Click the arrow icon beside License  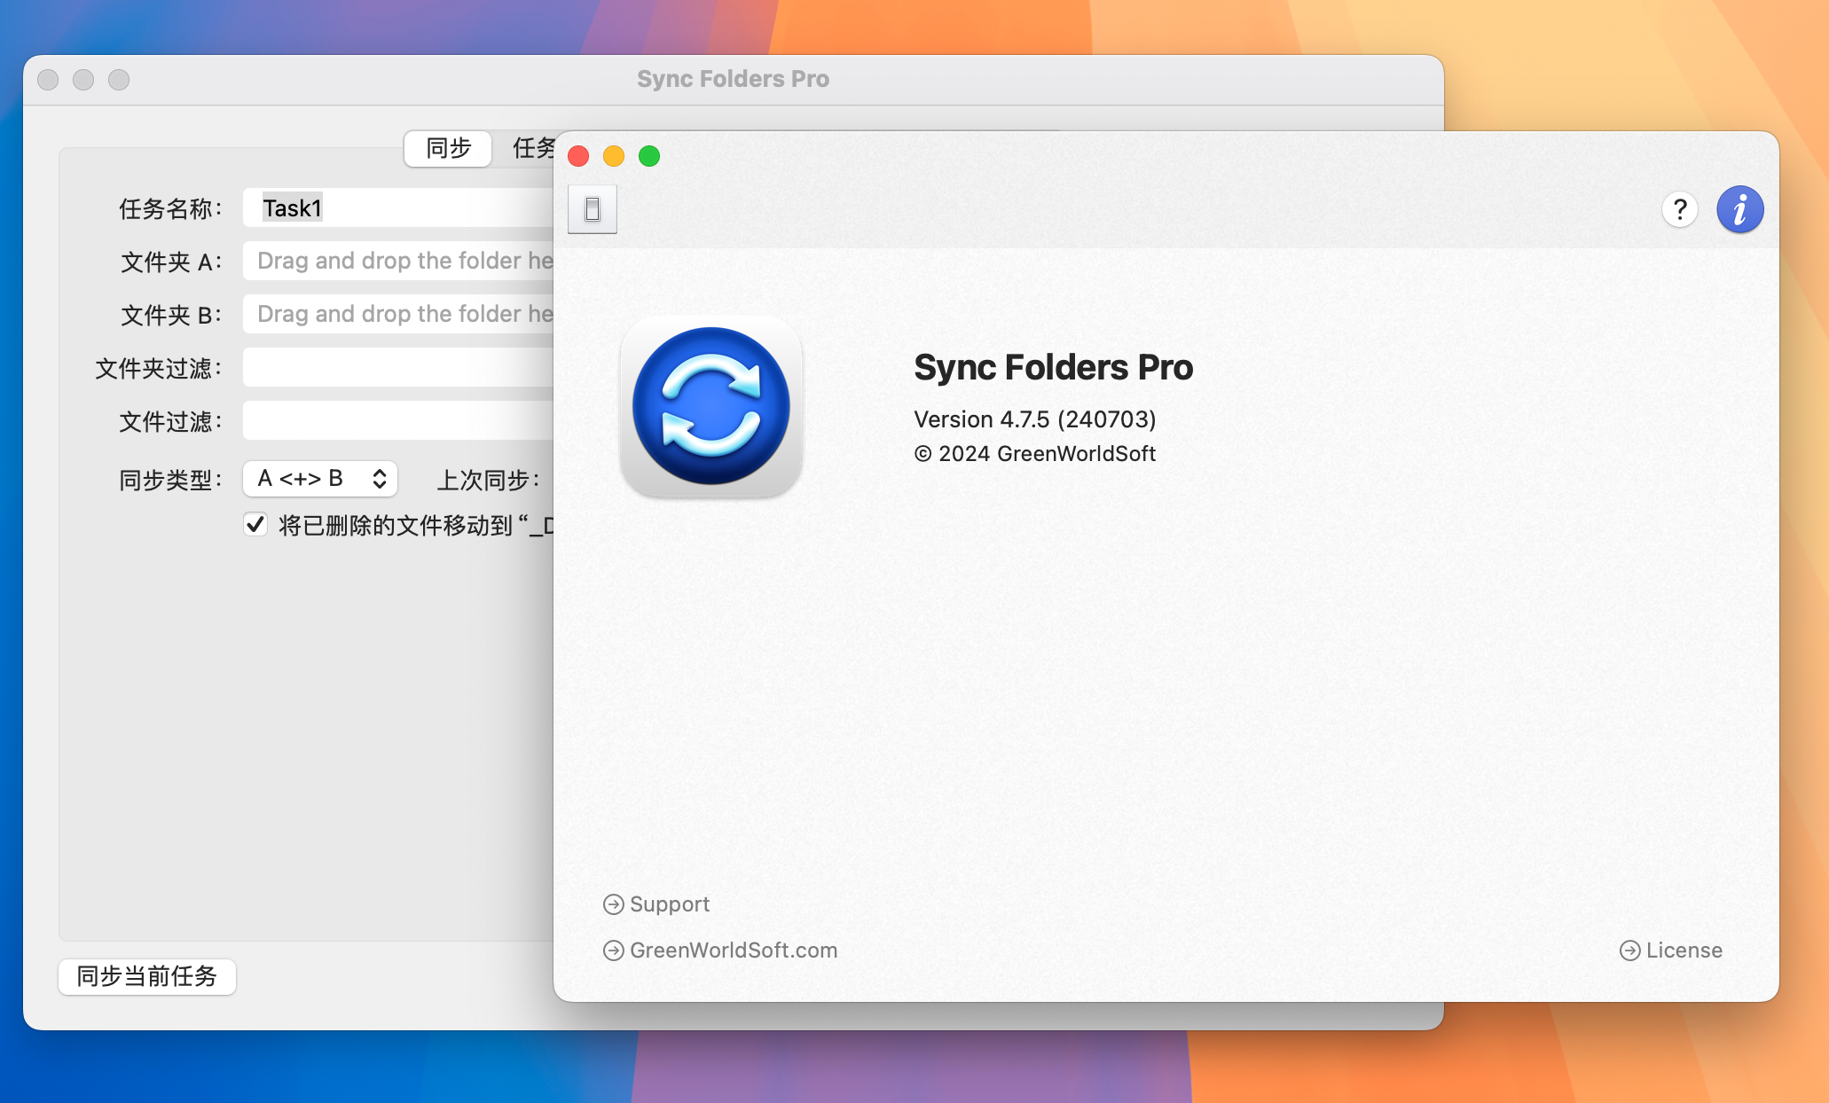click(x=1629, y=950)
